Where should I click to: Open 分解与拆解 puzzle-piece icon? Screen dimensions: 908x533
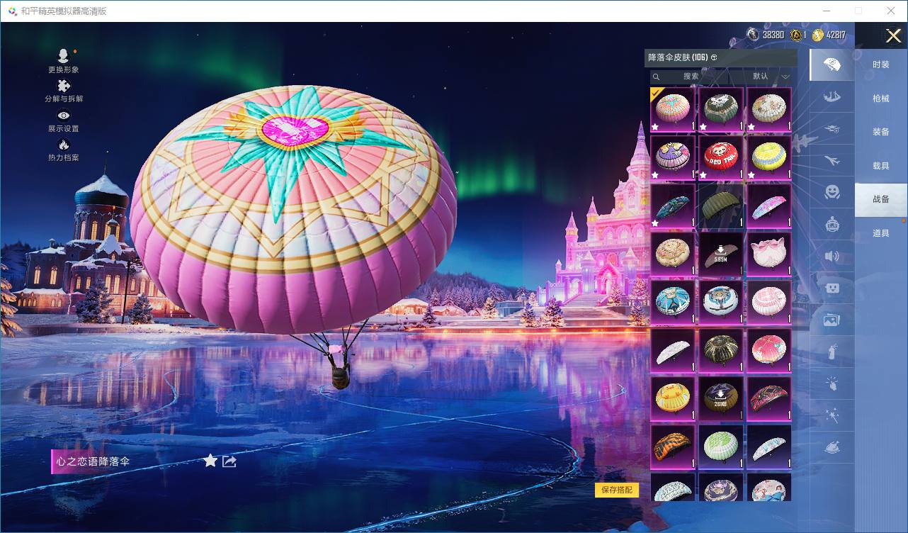[x=64, y=86]
